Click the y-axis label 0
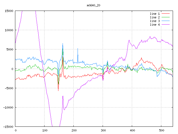The height and width of the screenshot is (134, 178). pyautogui.click(x=12, y=69)
